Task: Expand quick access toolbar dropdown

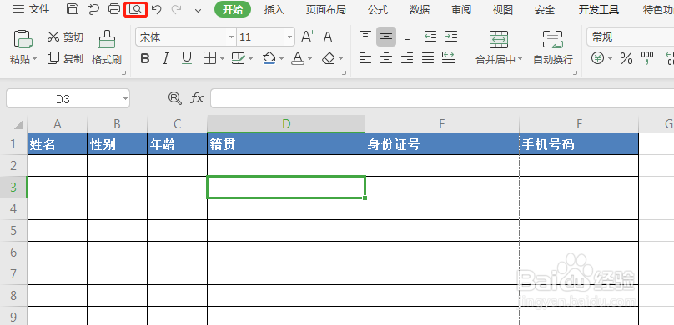Action: 198,9
